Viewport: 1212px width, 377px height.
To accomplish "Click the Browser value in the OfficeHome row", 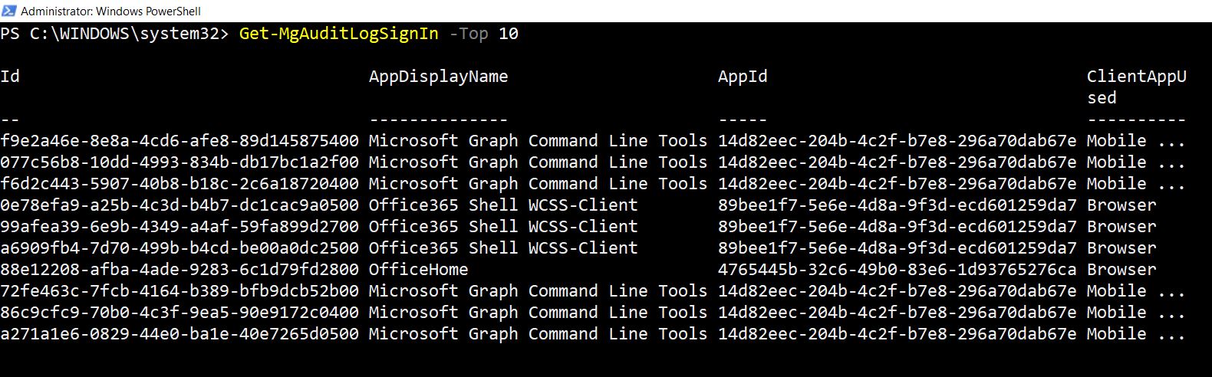I will coord(1121,270).
